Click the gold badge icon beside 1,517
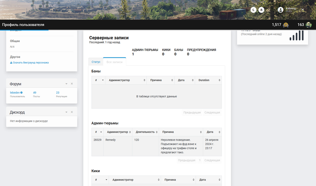316x186 pixels. (286, 25)
